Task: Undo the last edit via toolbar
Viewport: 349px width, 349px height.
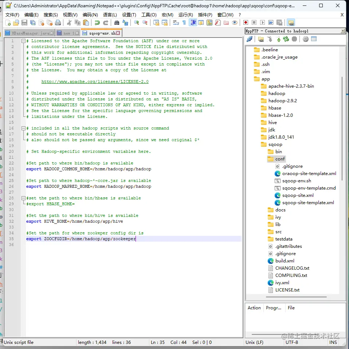Action: [97, 23]
